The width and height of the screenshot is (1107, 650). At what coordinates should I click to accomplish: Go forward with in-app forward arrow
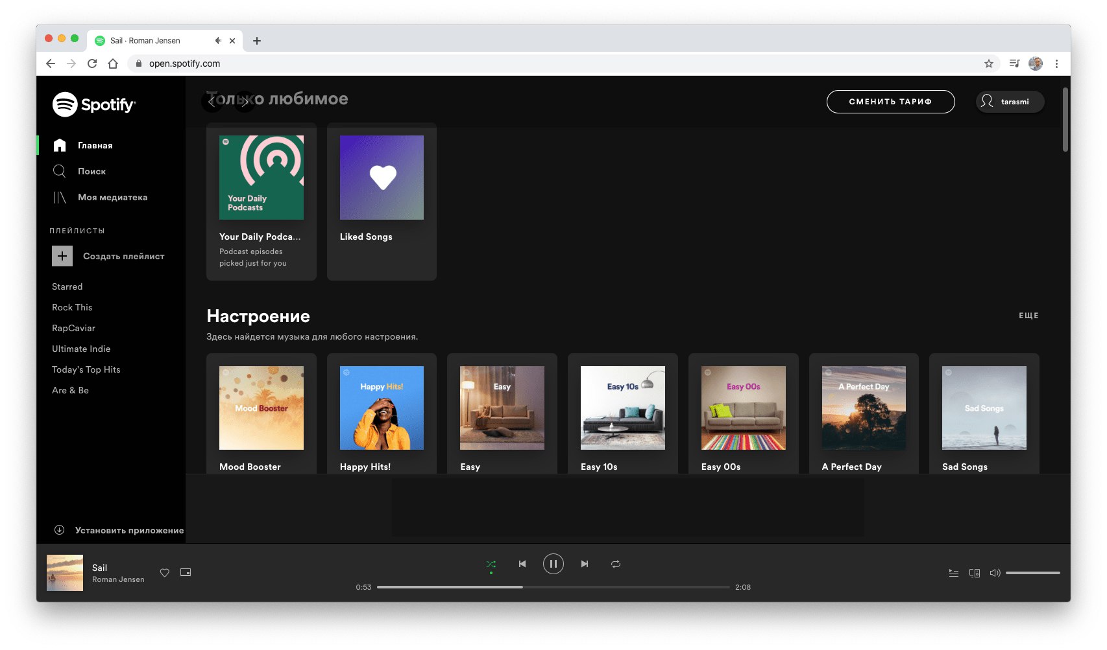pyautogui.click(x=244, y=102)
